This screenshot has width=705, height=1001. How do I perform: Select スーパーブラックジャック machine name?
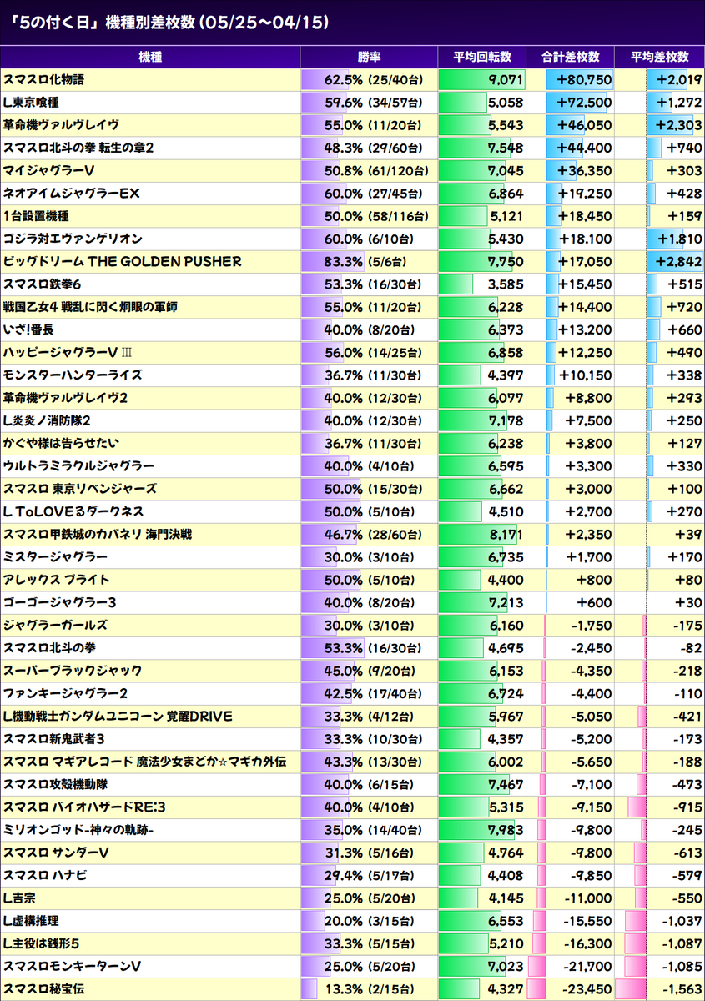[73, 672]
